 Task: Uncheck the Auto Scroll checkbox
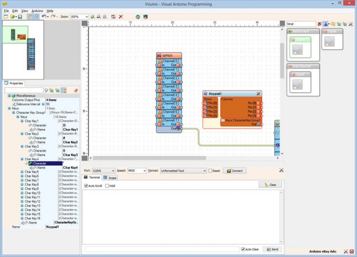tap(86, 186)
